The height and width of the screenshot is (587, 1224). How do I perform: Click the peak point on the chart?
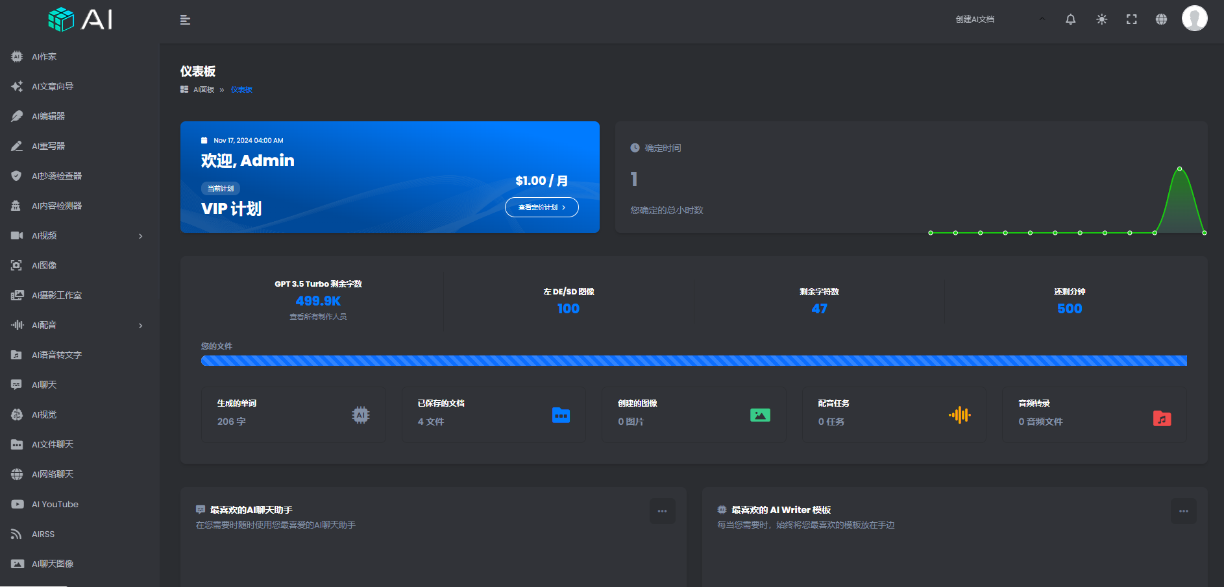(x=1179, y=169)
